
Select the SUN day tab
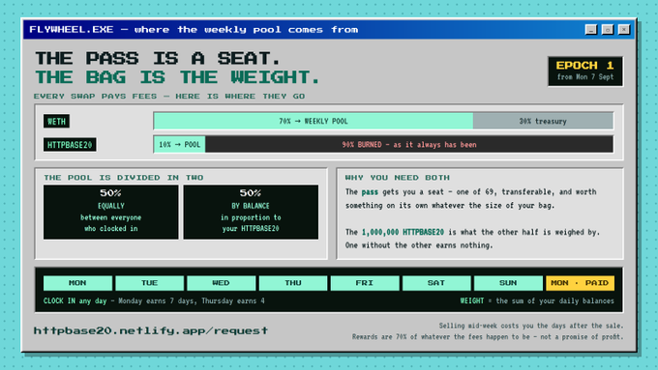tap(508, 283)
